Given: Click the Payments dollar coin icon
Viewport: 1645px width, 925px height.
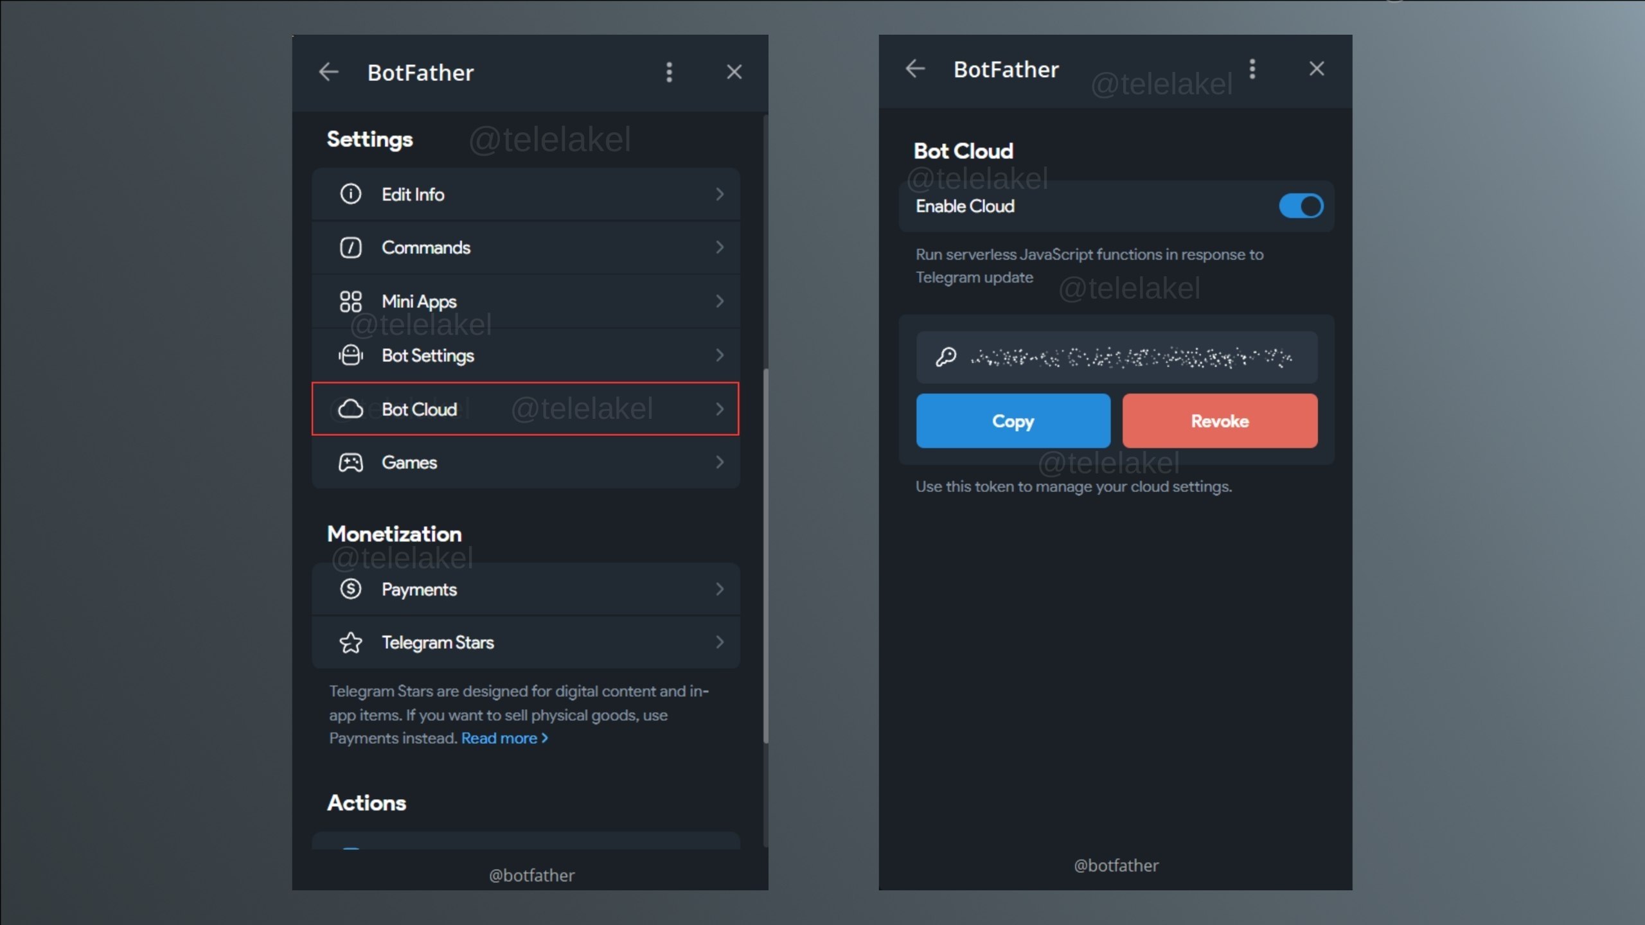Looking at the screenshot, I should click(350, 589).
